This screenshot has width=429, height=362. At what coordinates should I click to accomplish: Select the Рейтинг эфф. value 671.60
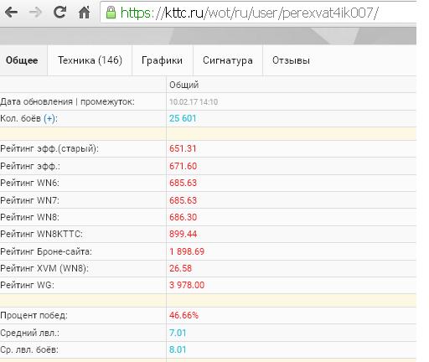pyautogui.click(x=183, y=166)
